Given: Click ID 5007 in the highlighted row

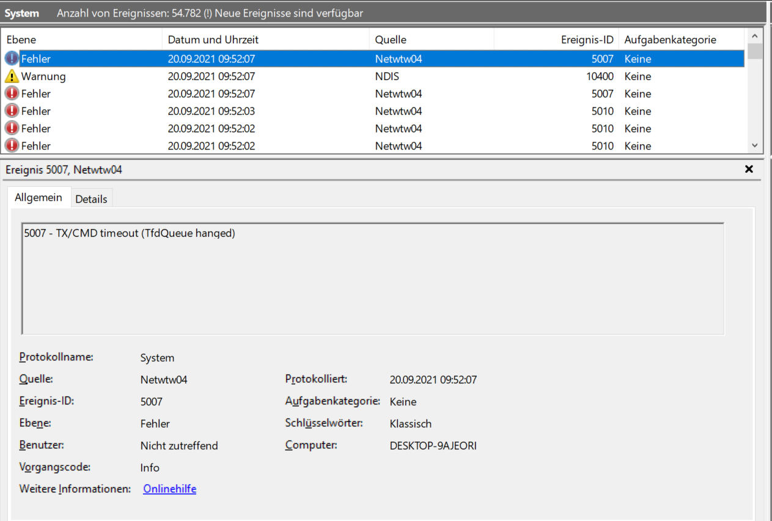Looking at the screenshot, I should coord(603,59).
